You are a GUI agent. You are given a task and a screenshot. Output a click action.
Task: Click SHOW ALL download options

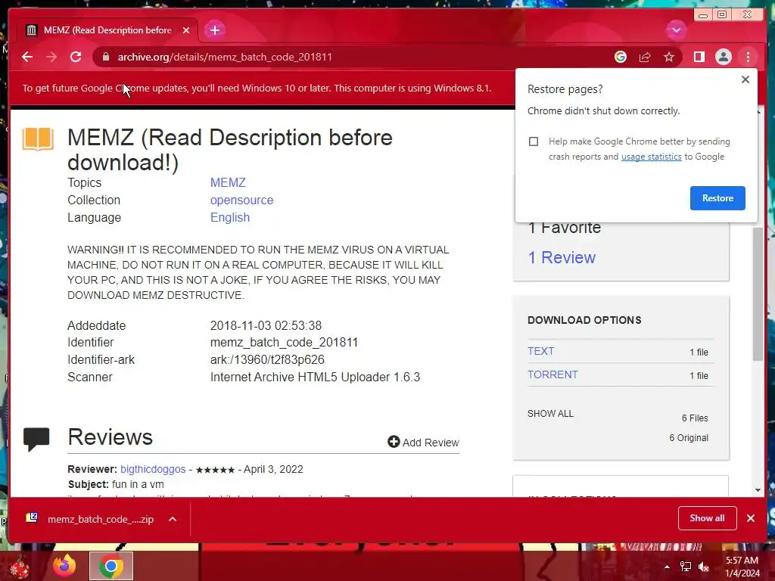[550, 414]
